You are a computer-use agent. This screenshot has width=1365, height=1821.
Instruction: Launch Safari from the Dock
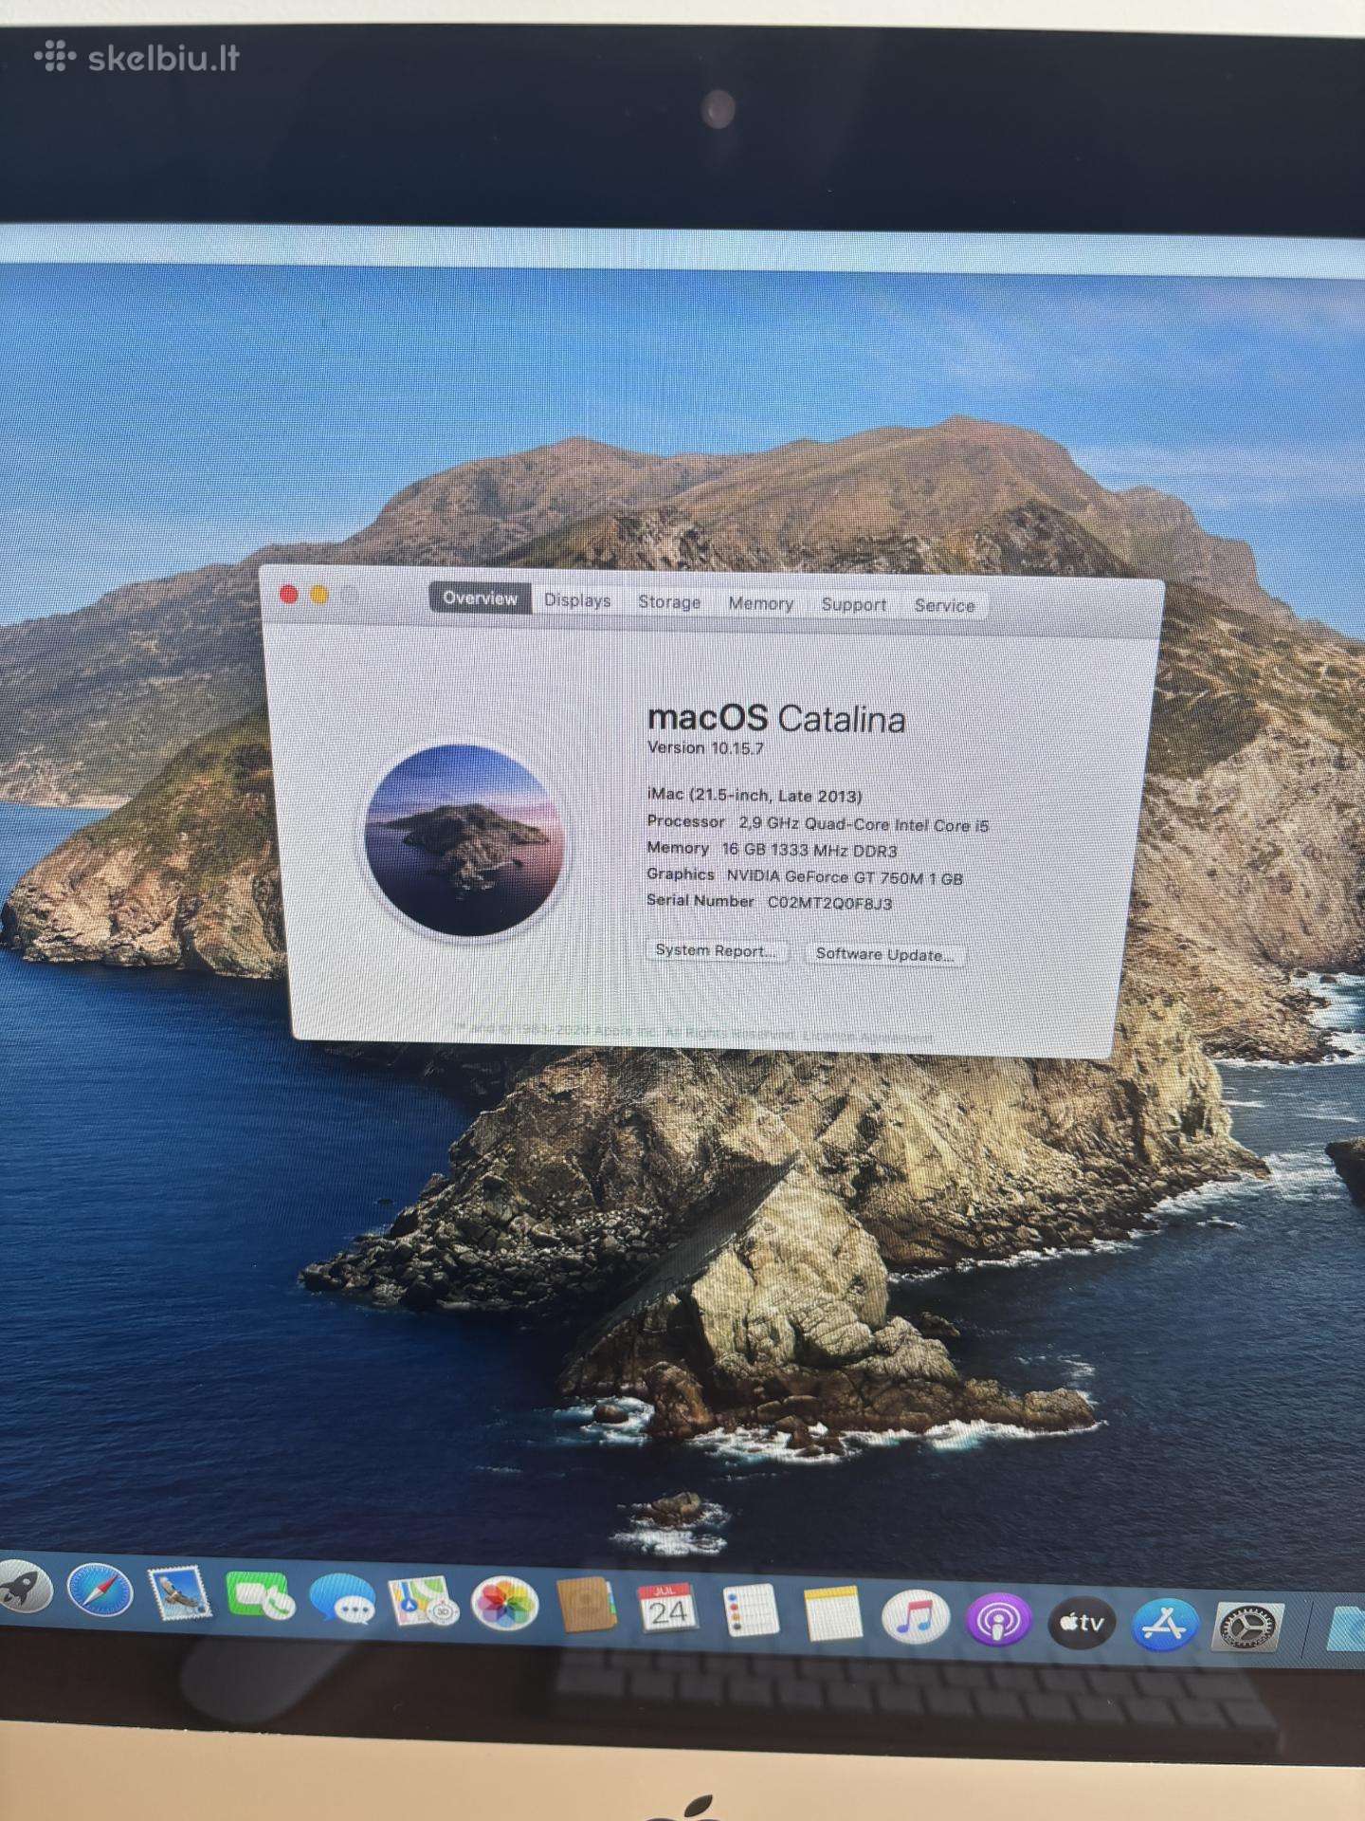(100, 1590)
